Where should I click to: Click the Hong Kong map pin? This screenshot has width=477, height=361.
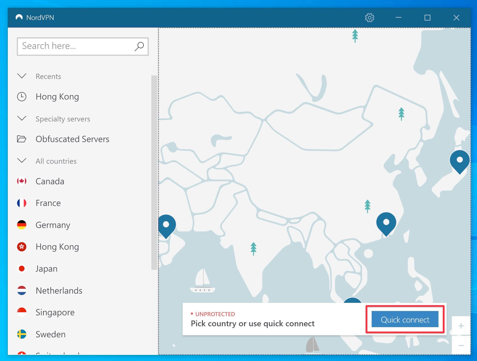(x=386, y=224)
